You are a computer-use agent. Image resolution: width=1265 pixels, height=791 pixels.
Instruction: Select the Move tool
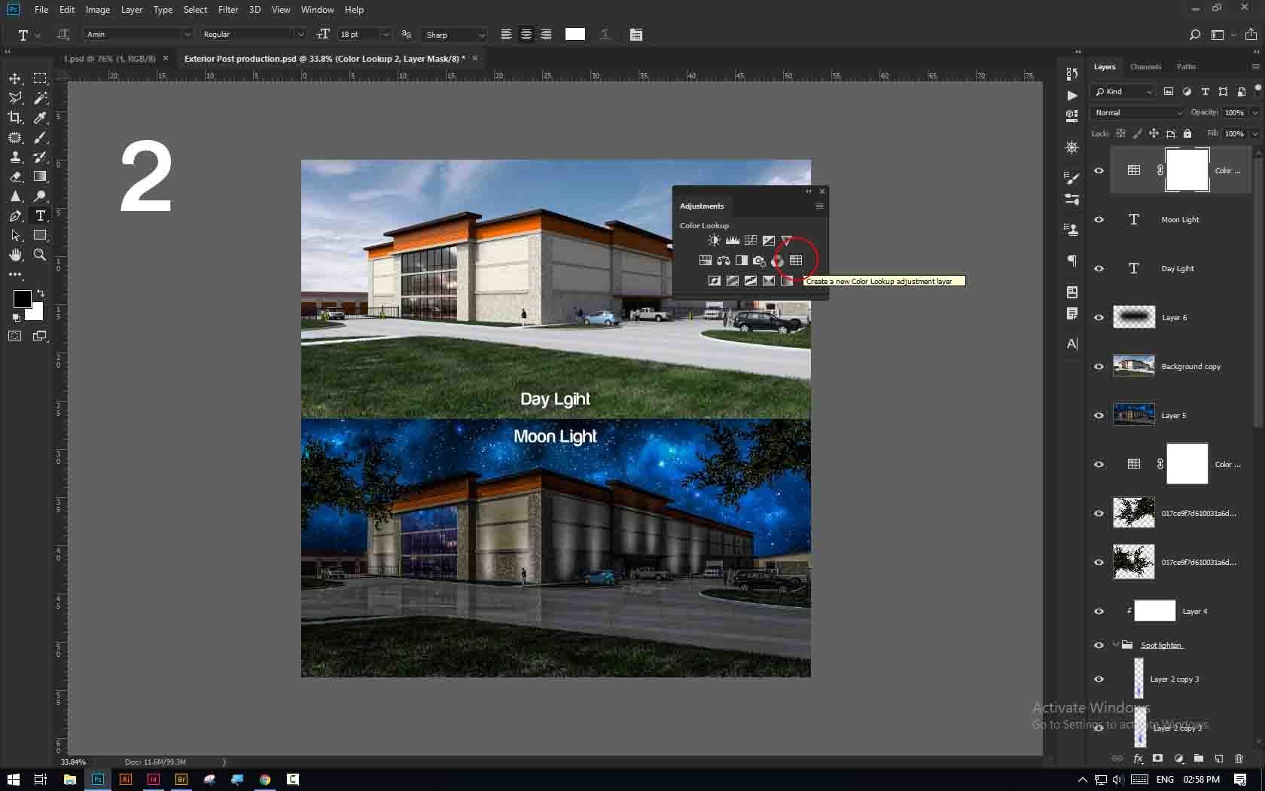tap(15, 78)
